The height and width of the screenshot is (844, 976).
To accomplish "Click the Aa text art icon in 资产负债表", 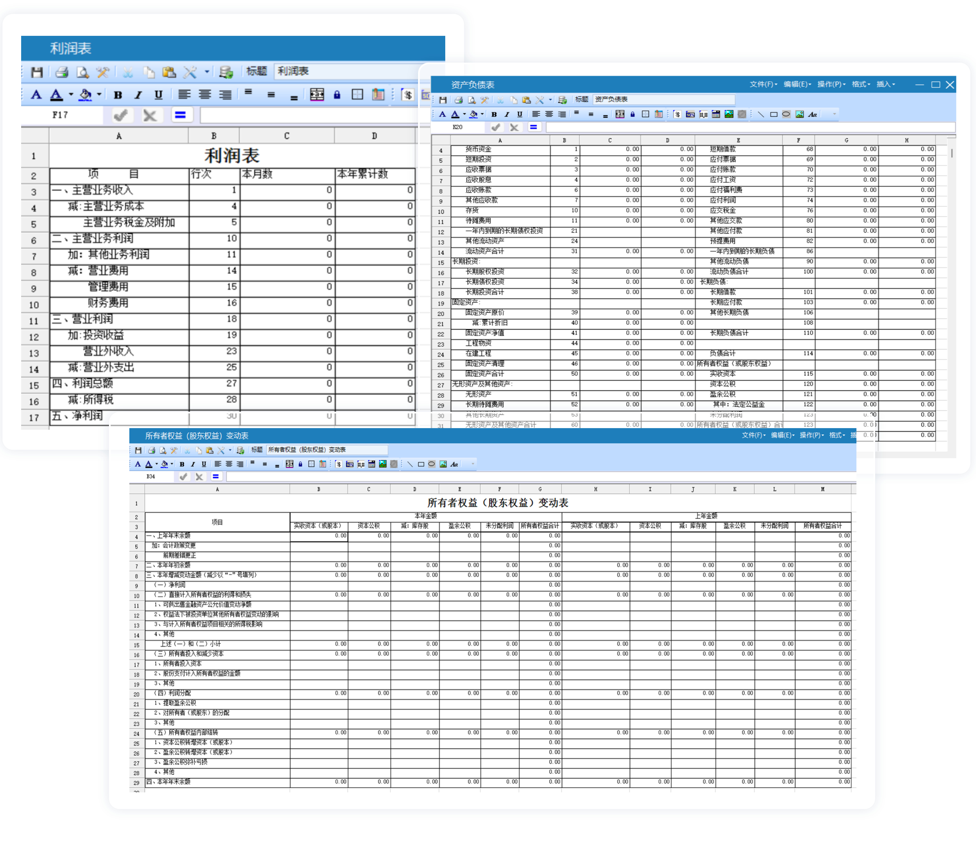I will [813, 114].
